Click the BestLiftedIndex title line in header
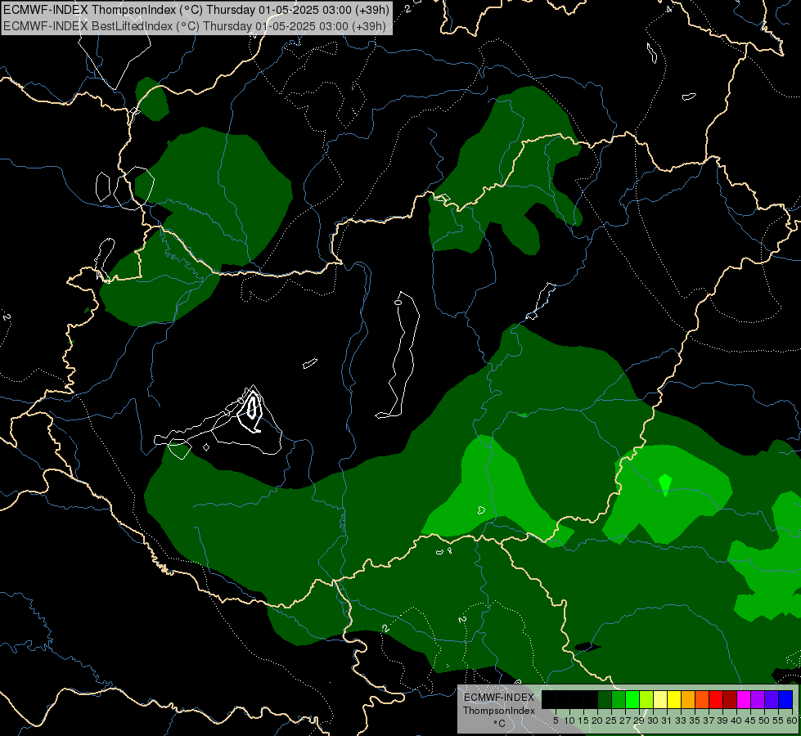 [195, 26]
